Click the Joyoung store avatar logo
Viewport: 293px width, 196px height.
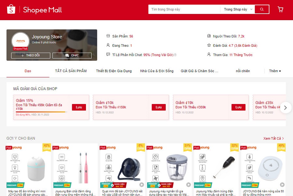point(21,41)
